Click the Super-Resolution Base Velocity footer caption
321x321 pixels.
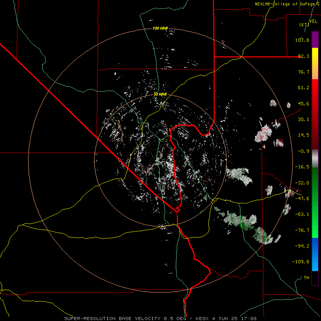[160, 319]
